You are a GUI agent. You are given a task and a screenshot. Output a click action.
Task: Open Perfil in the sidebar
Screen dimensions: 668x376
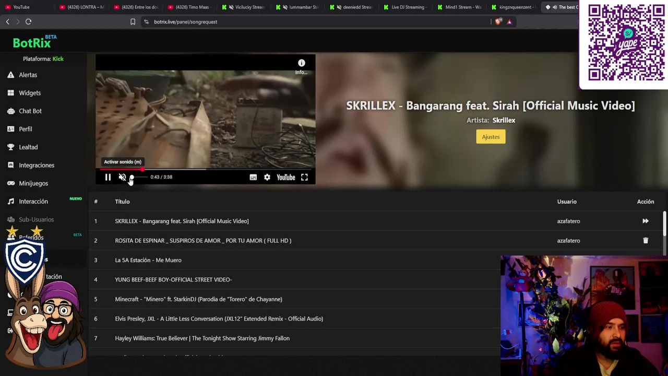[x=26, y=129]
